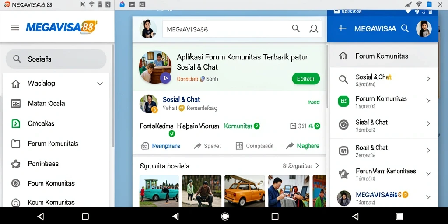Open the thumbnail of man with laptop
Image resolution: width=448 pixels, height=224 pixels.
pyautogui.click(x=289, y=191)
